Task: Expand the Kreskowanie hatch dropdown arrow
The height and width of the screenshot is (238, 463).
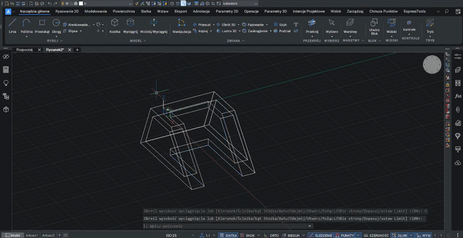Action: [93, 25]
